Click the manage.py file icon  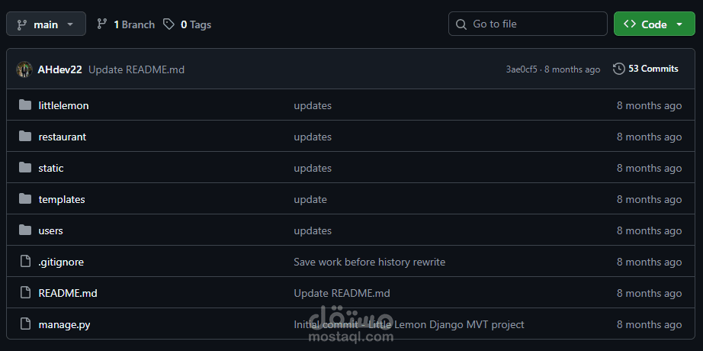(26, 324)
